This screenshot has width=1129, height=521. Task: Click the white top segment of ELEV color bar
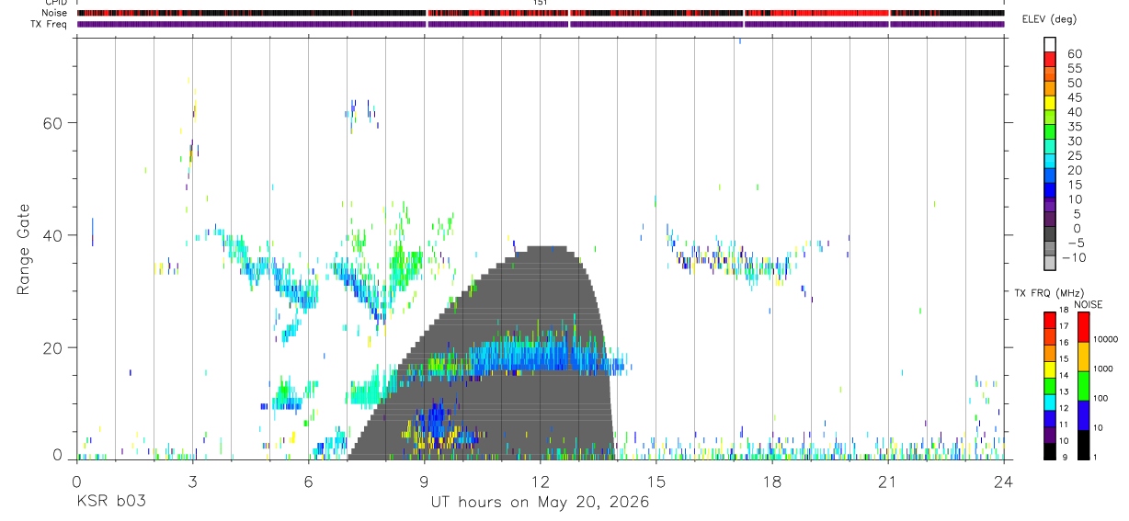click(x=1049, y=44)
